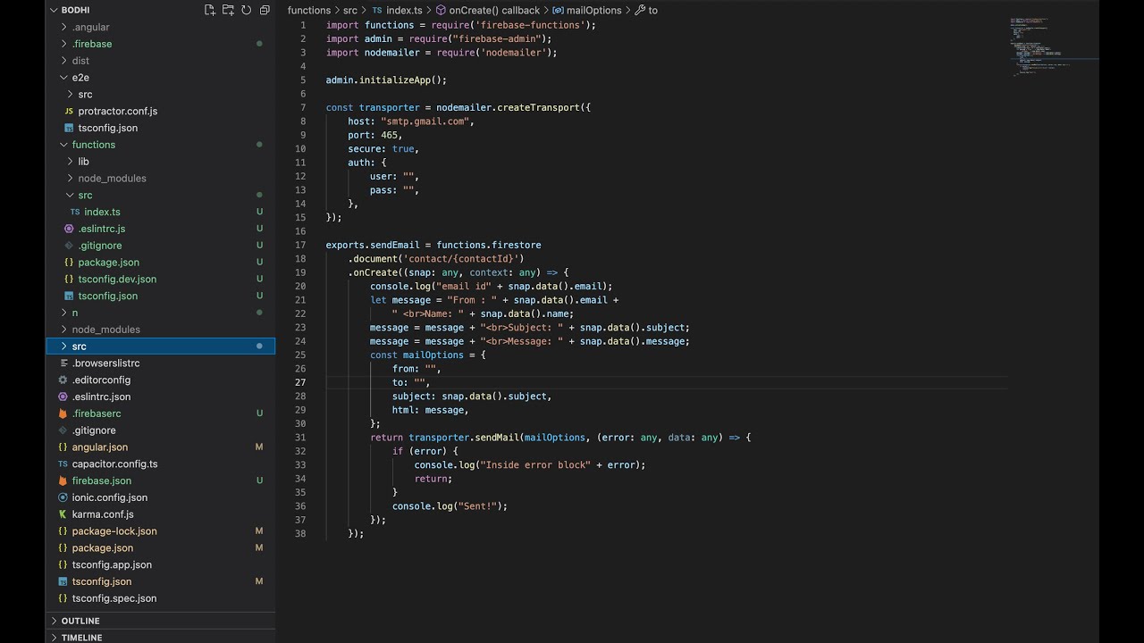The height and width of the screenshot is (643, 1144).
Task: Open .editorconfig file
Action: [x=101, y=380]
